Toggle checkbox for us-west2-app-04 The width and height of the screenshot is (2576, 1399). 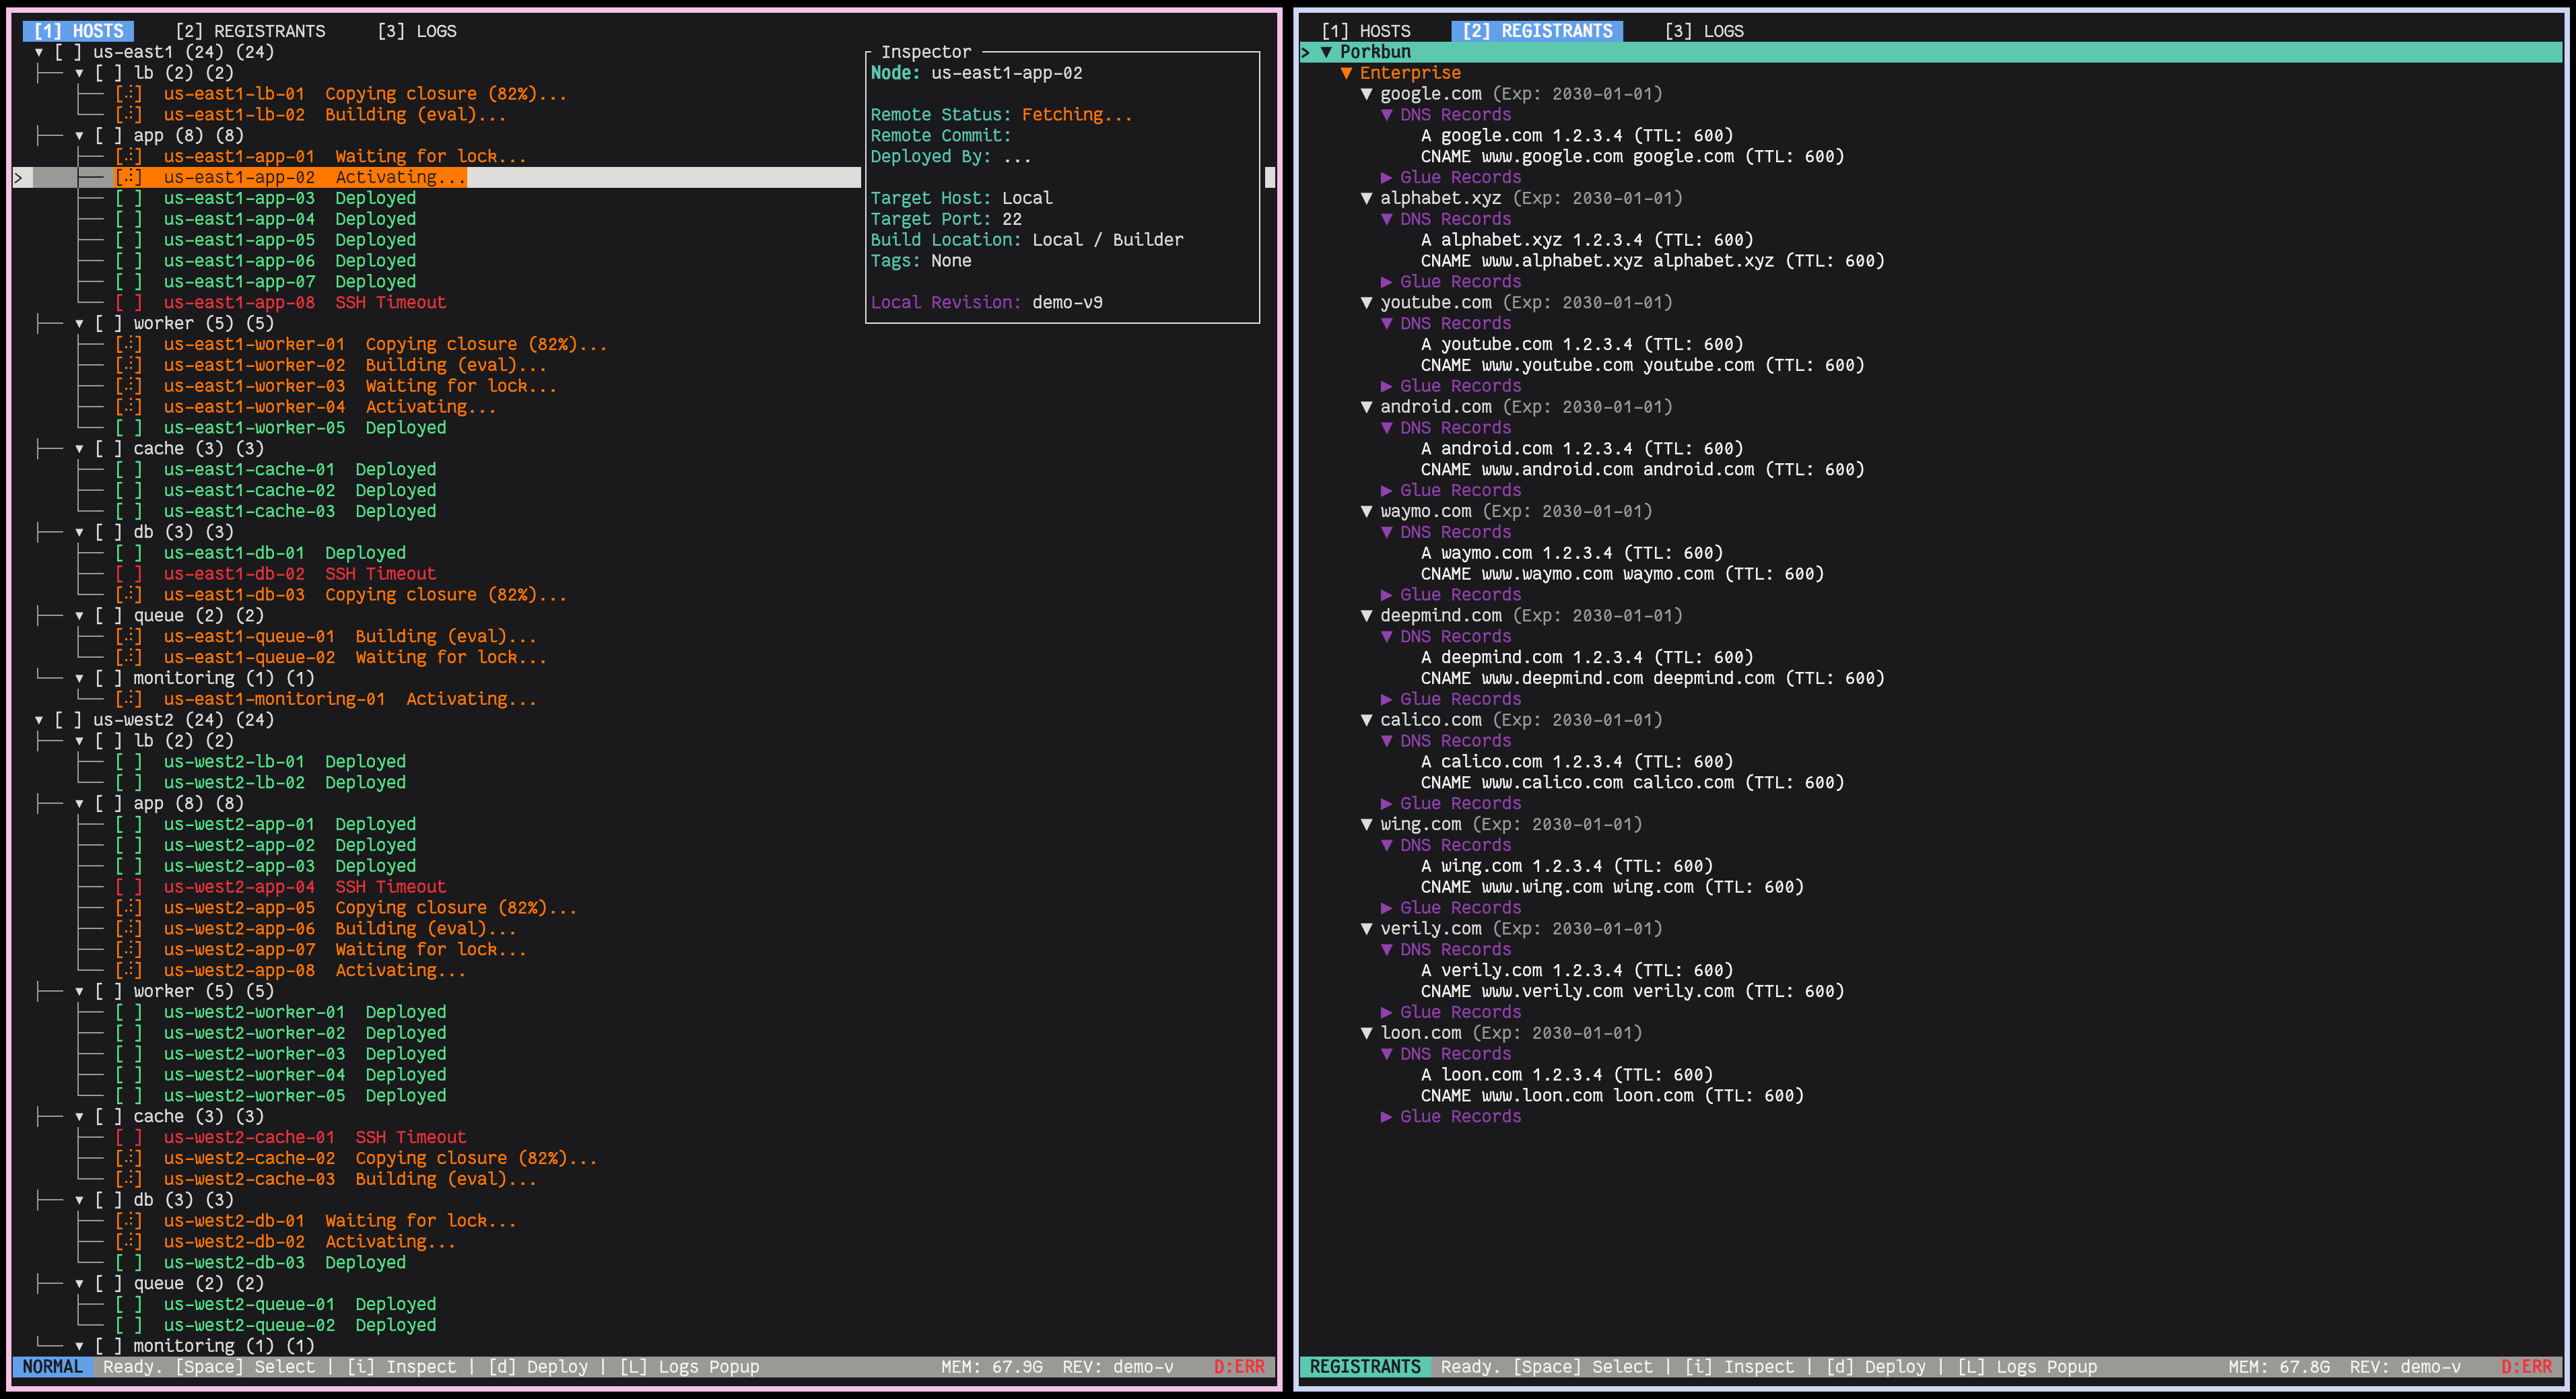[x=128, y=887]
